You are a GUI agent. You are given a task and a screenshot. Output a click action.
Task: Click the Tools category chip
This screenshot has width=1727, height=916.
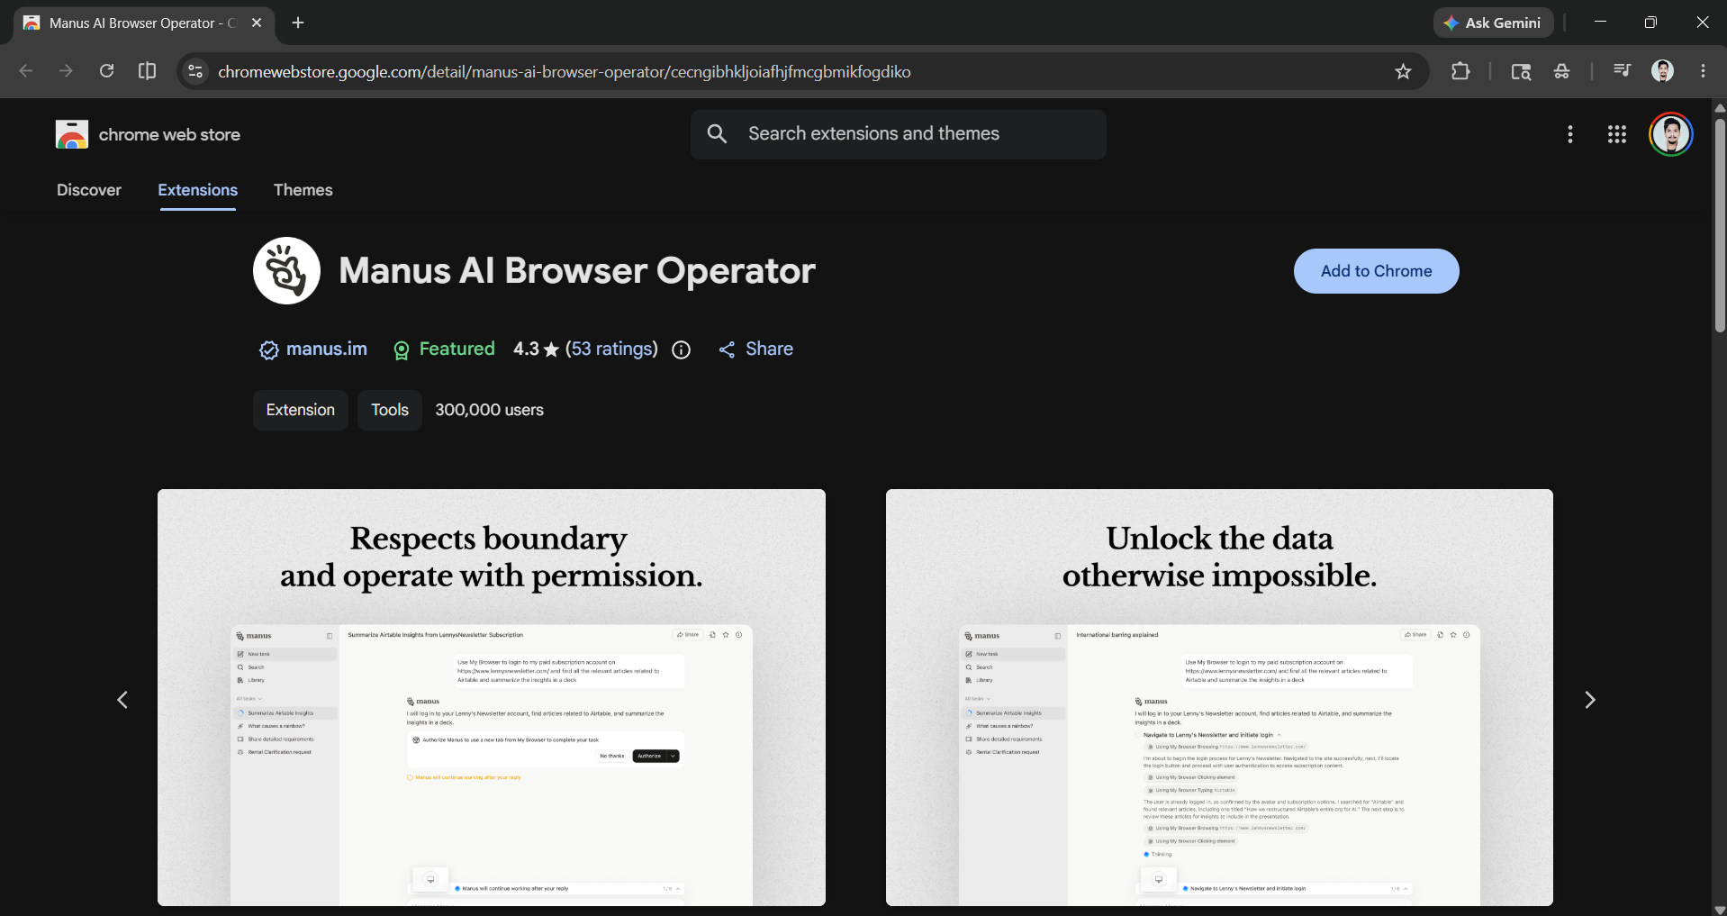390,410
